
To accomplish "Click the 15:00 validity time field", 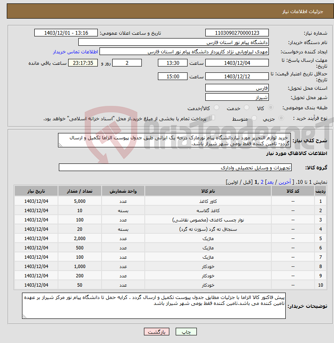I will click(173, 76).
